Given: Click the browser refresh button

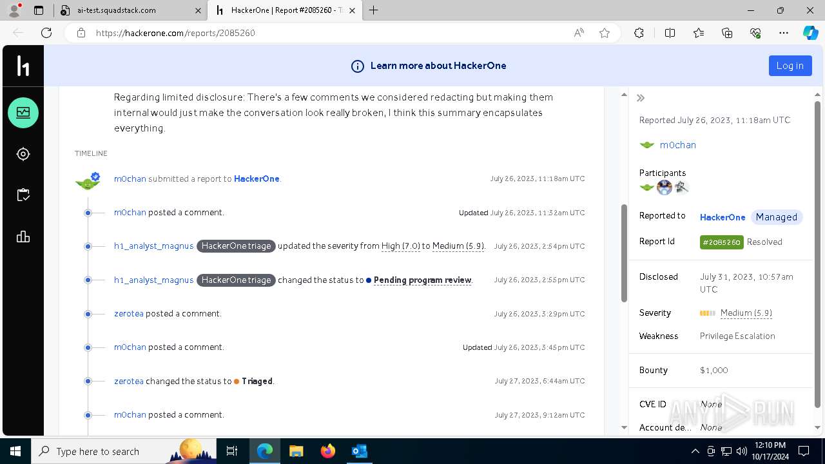Looking at the screenshot, I should point(46,33).
